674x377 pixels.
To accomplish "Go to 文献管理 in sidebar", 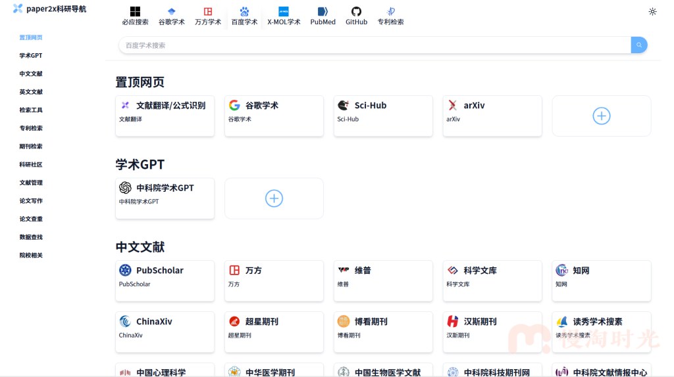I will 31,183.
